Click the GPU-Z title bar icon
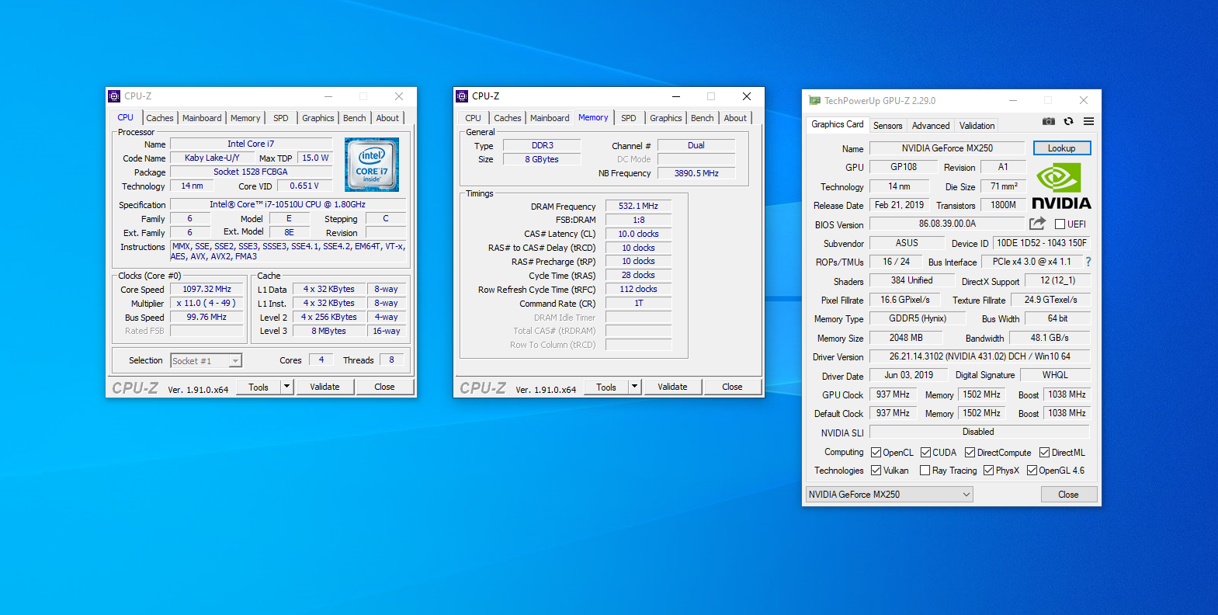 click(x=814, y=101)
